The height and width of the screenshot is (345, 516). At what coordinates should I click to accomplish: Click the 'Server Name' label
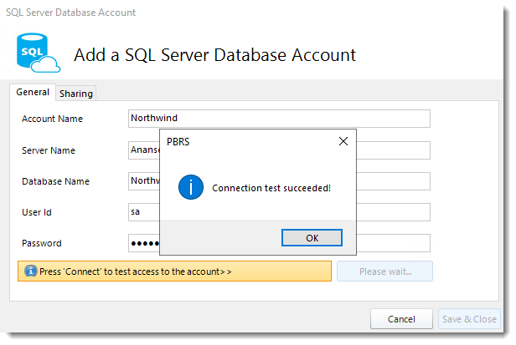49,150
